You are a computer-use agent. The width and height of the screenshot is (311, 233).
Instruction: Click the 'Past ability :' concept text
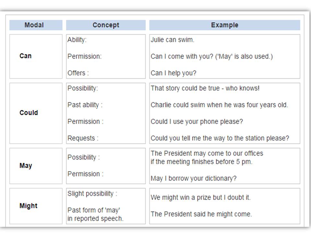click(85, 105)
